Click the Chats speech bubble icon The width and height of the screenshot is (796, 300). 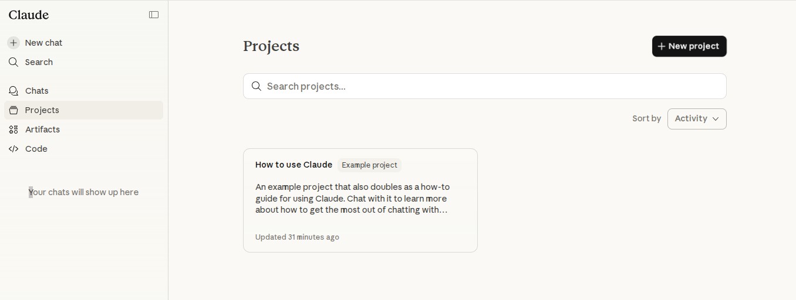click(x=14, y=91)
